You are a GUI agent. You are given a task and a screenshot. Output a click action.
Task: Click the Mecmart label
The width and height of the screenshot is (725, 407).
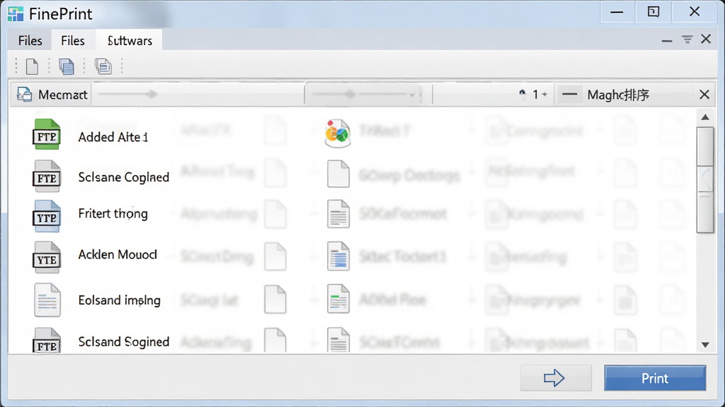point(62,95)
